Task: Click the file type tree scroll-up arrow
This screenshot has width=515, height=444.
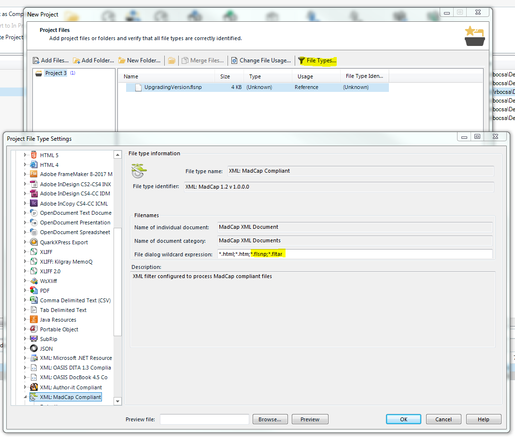Action: click(x=117, y=155)
